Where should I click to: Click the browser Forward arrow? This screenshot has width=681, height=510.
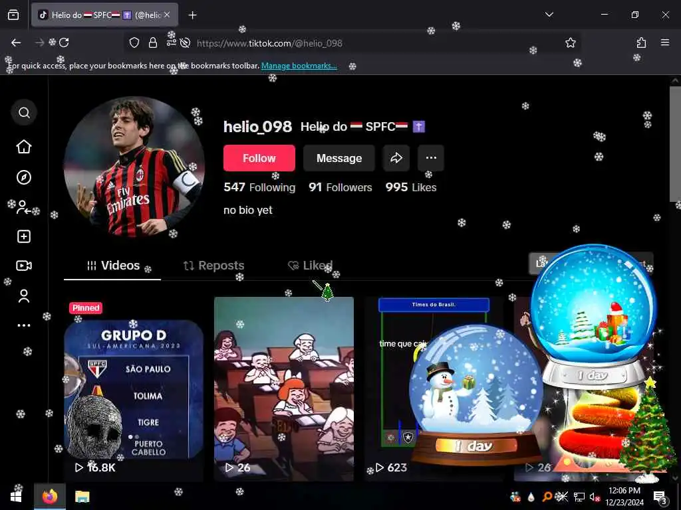pyautogui.click(x=40, y=42)
